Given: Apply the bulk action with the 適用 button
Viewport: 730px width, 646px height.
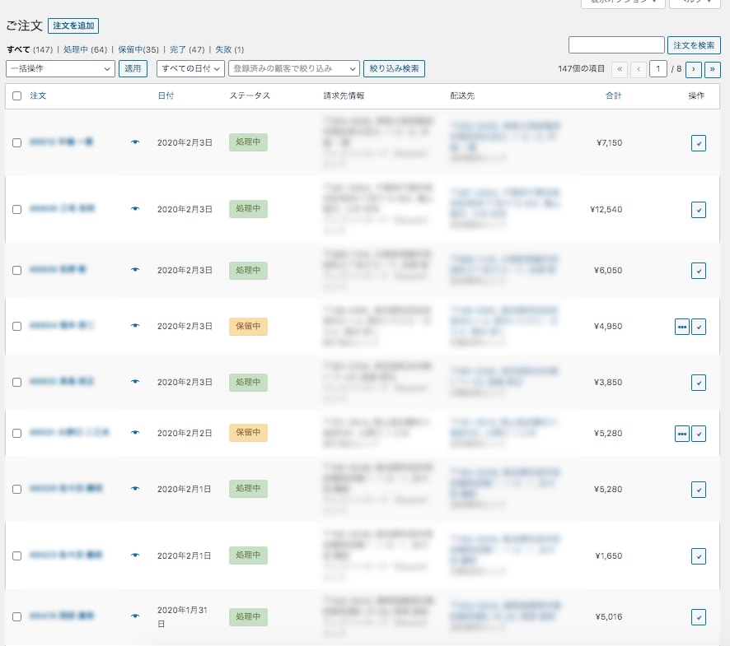Looking at the screenshot, I should click(133, 69).
